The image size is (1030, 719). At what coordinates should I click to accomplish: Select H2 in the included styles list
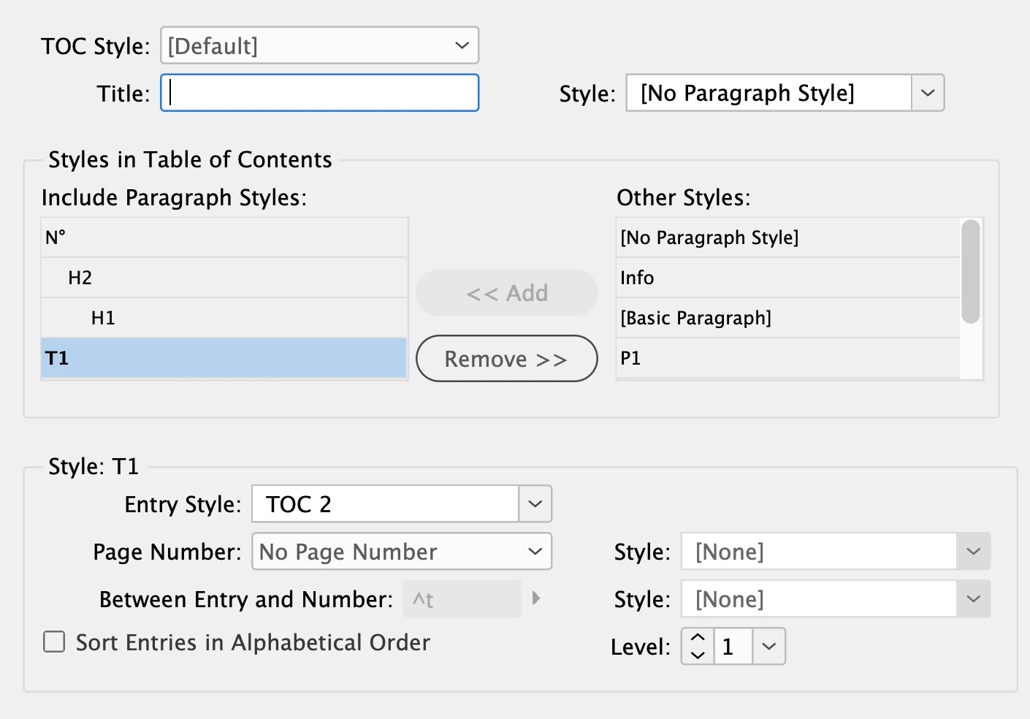coord(224,278)
